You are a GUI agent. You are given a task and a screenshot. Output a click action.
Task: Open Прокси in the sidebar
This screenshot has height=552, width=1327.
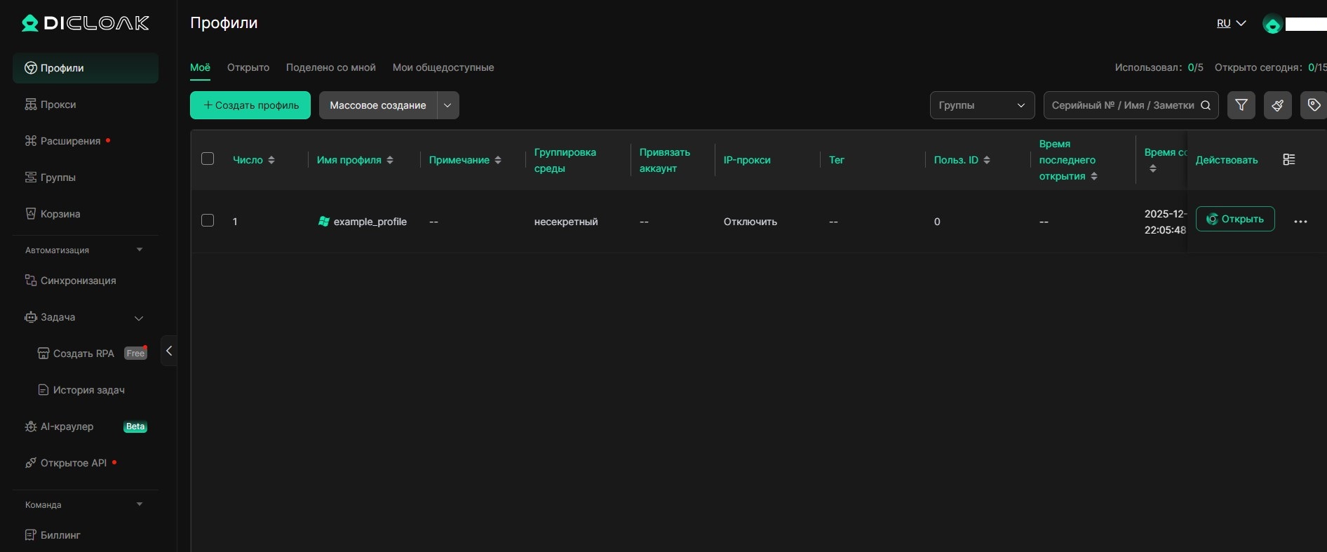[58, 105]
